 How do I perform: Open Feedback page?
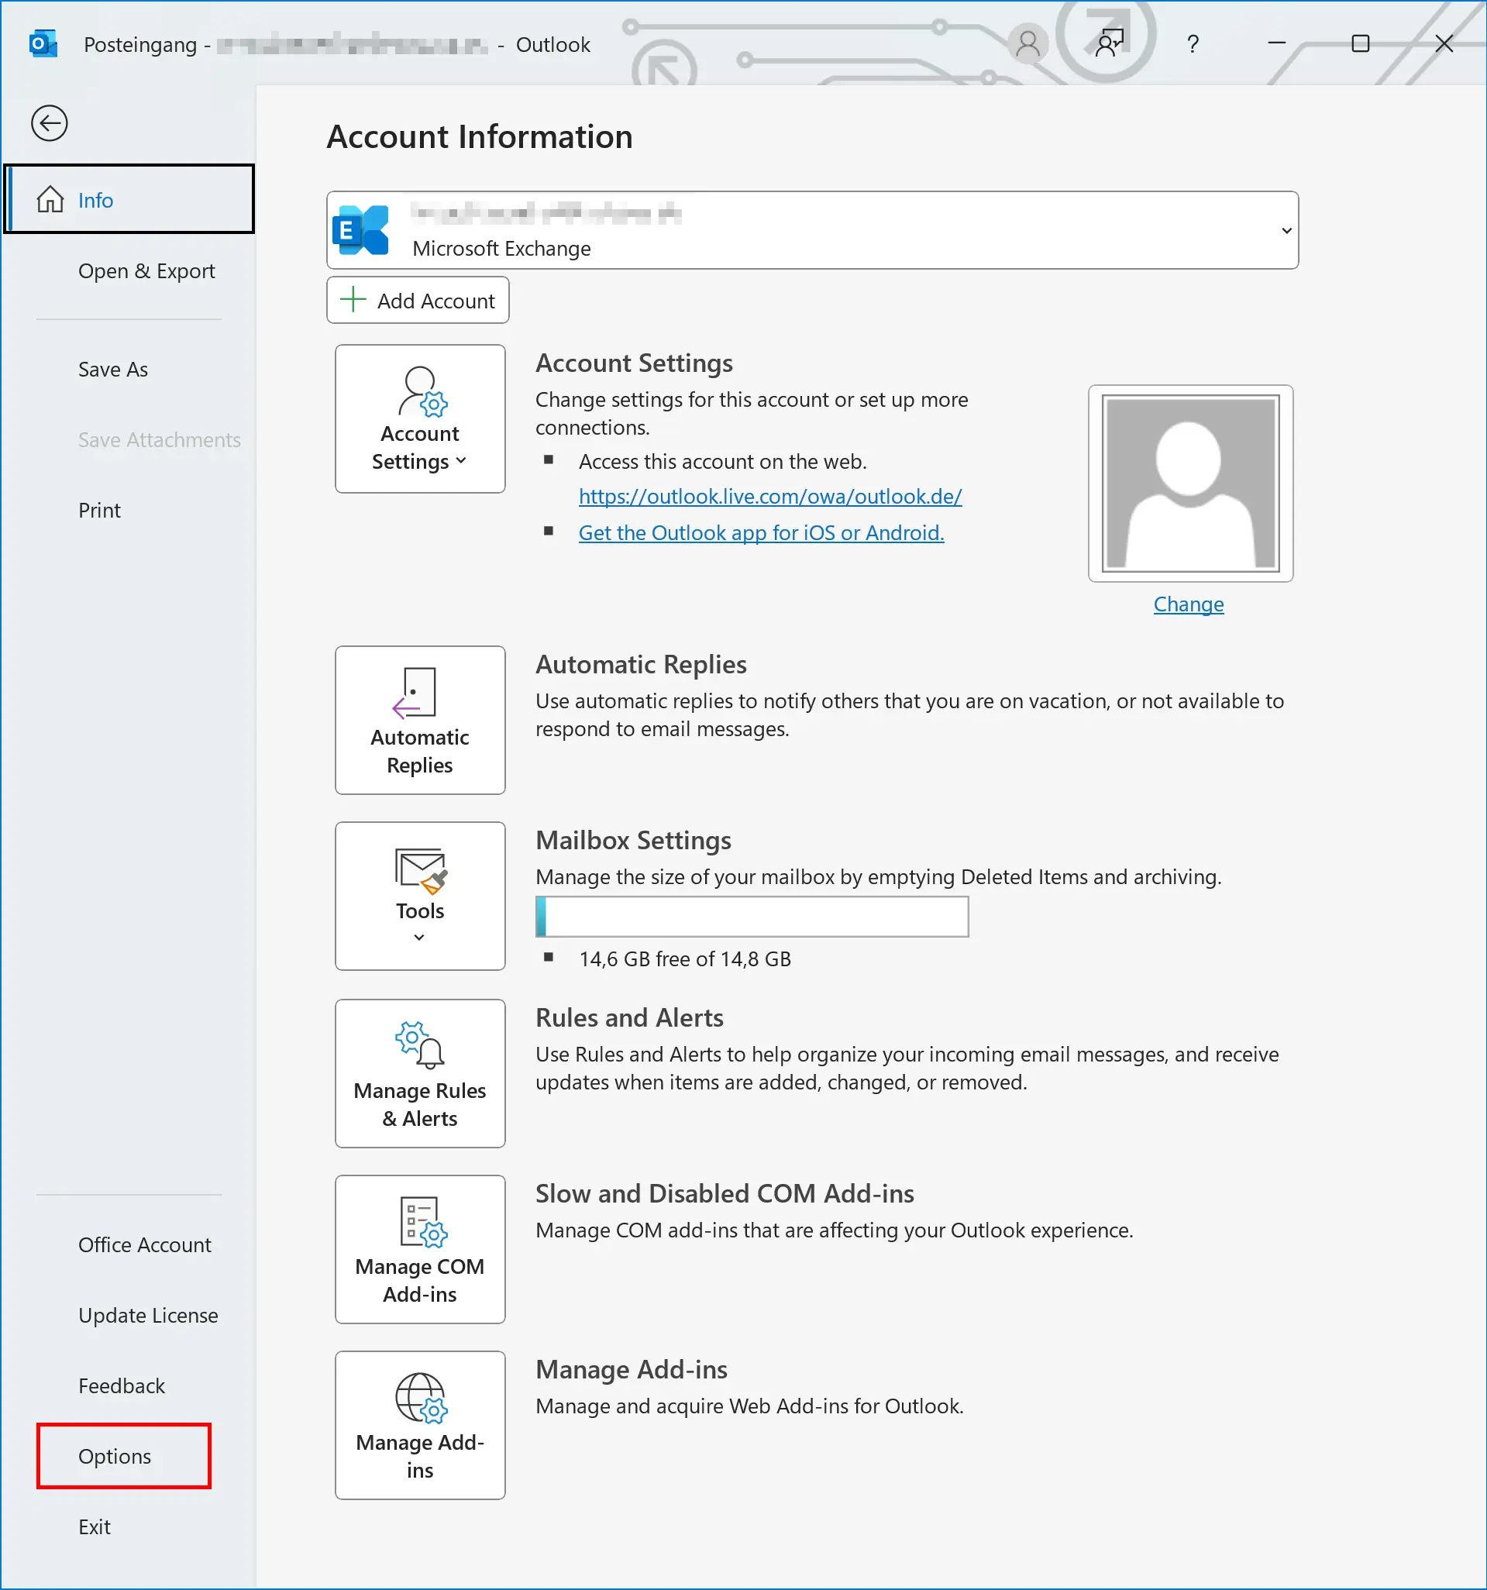point(122,1385)
